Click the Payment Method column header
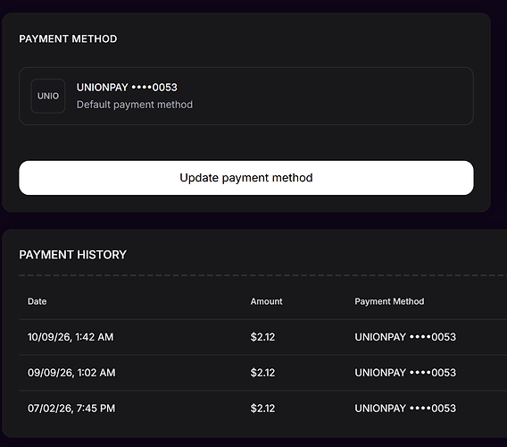Screen dimensions: 507x447 [x=389, y=301]
